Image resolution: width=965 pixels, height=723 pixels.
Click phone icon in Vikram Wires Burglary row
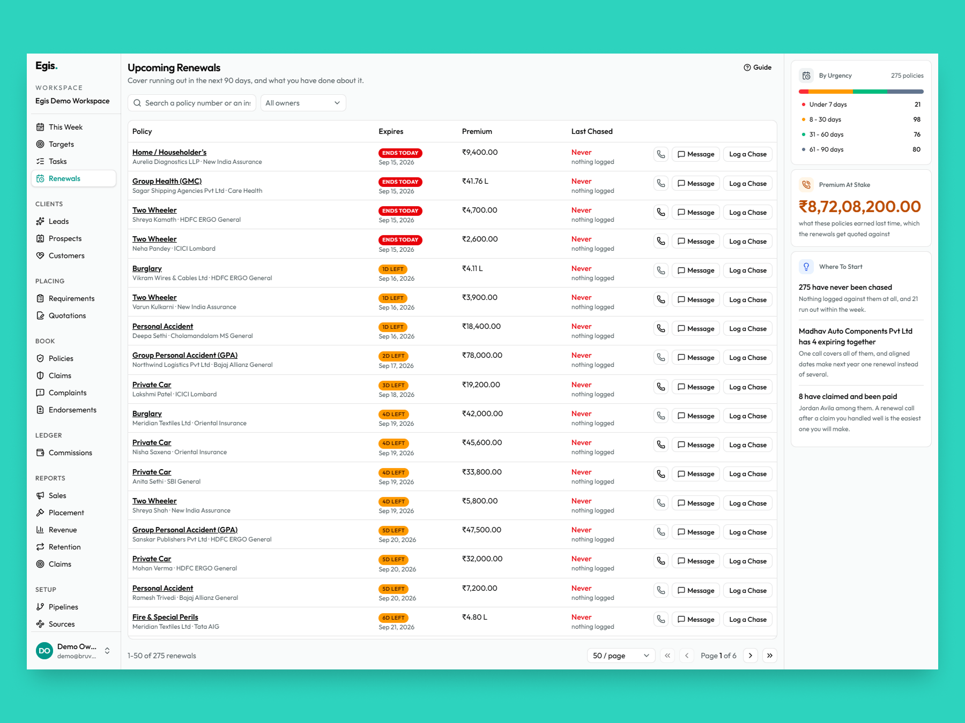click(x=661, y=270)
